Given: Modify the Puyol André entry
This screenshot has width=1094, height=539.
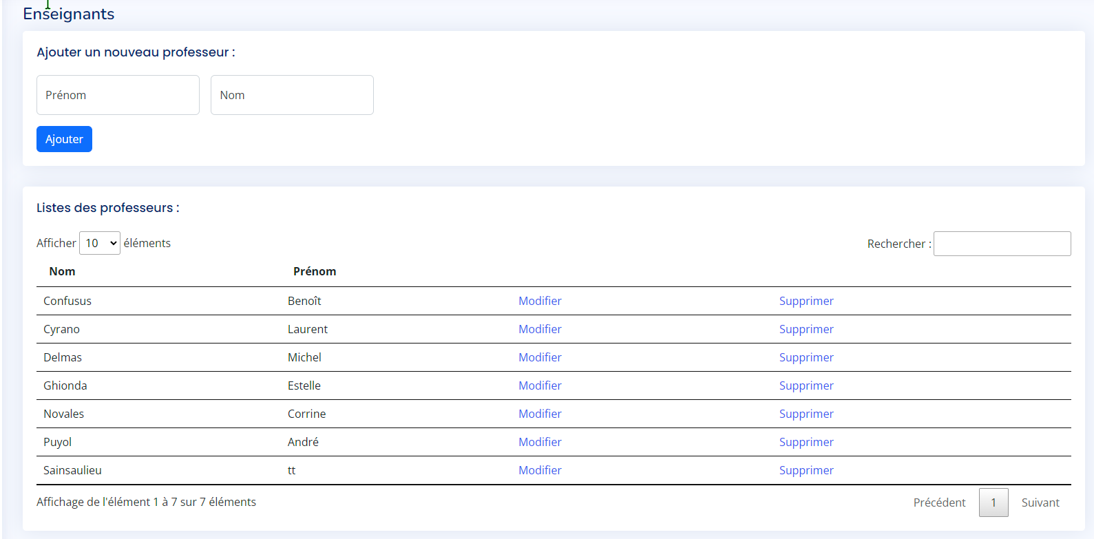Looking at the screenshot, I should pyautogui.click(x=540, y=442).
